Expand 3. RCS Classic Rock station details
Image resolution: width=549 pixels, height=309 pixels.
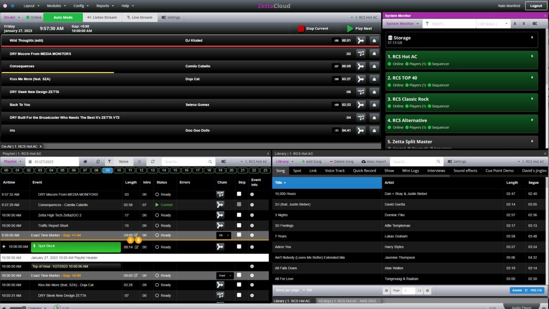(532, 98)
